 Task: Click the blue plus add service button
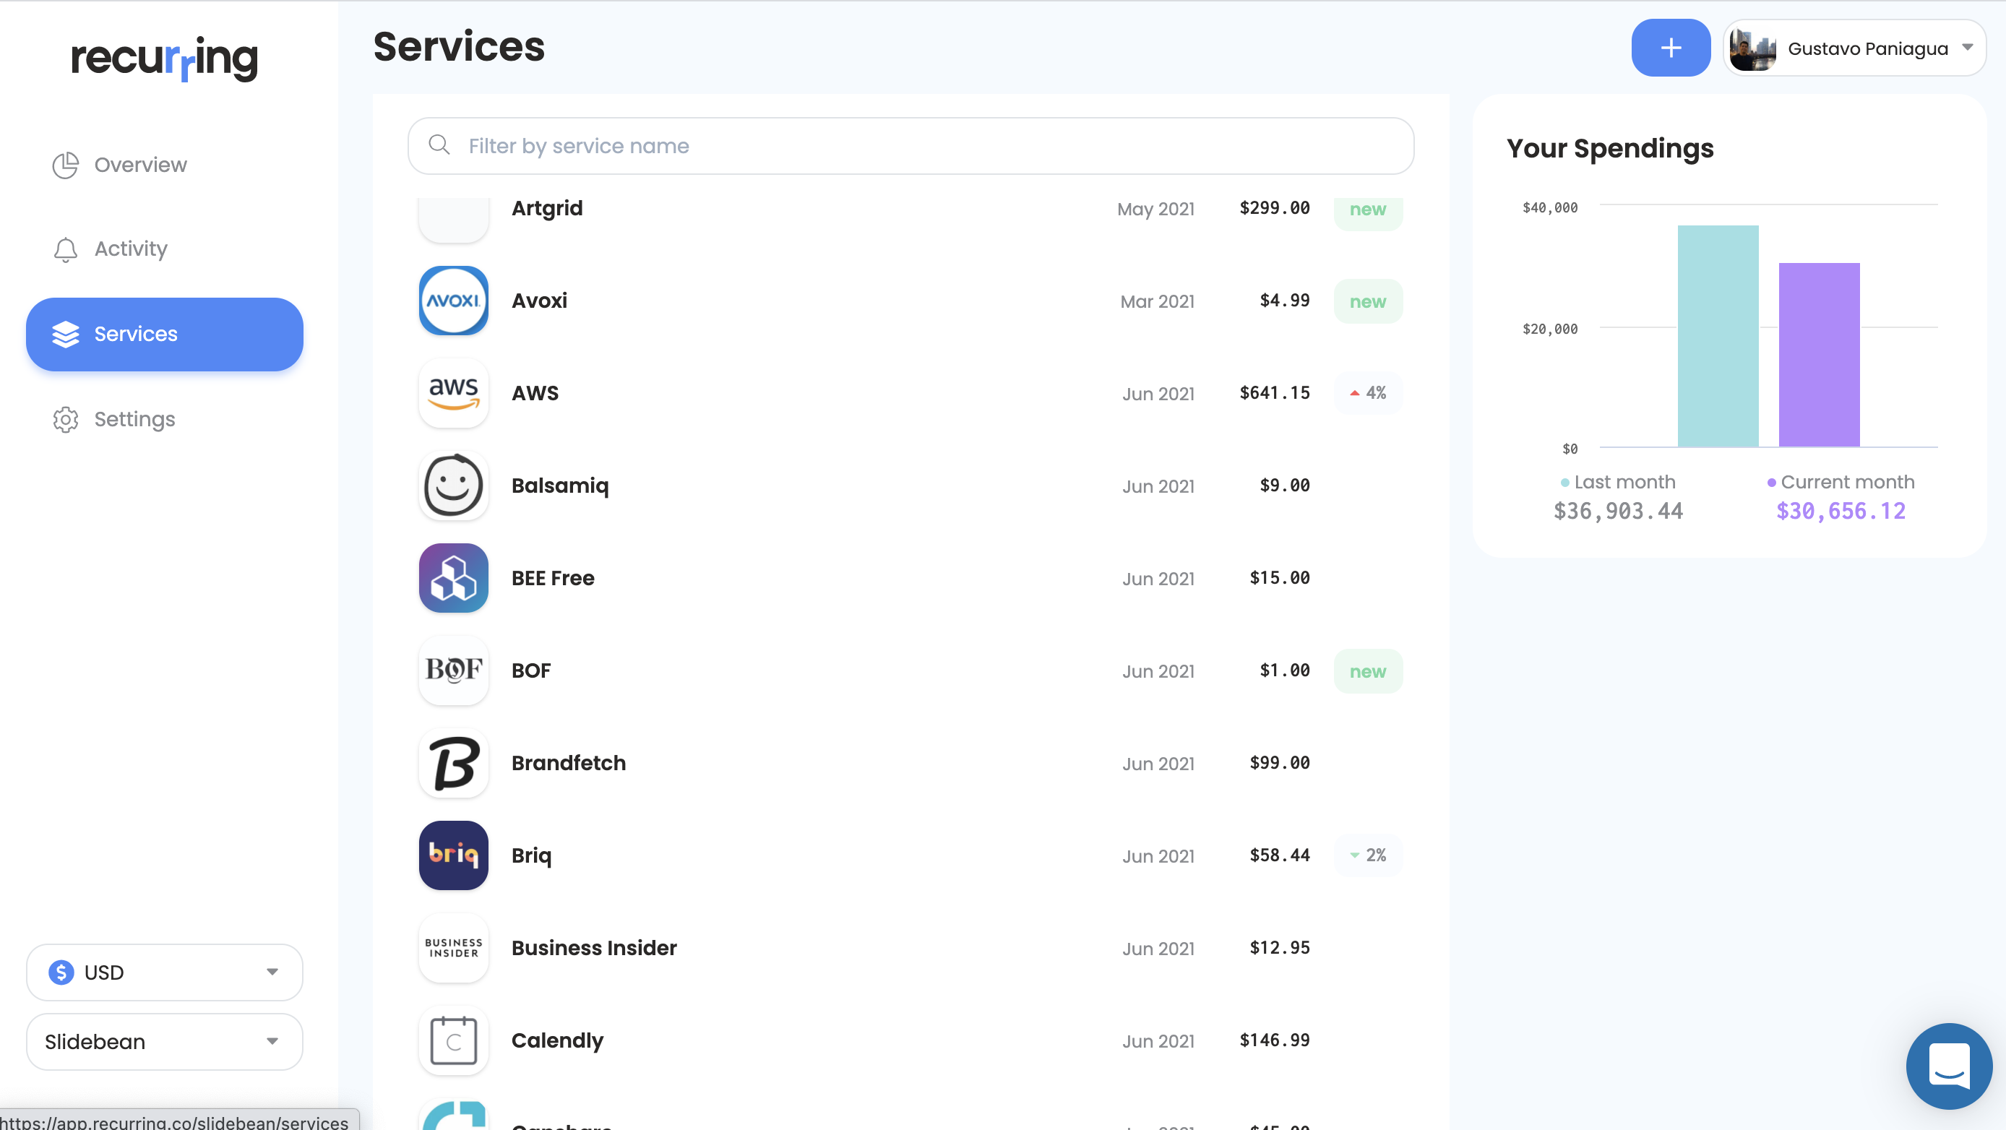pos(1671,48)
